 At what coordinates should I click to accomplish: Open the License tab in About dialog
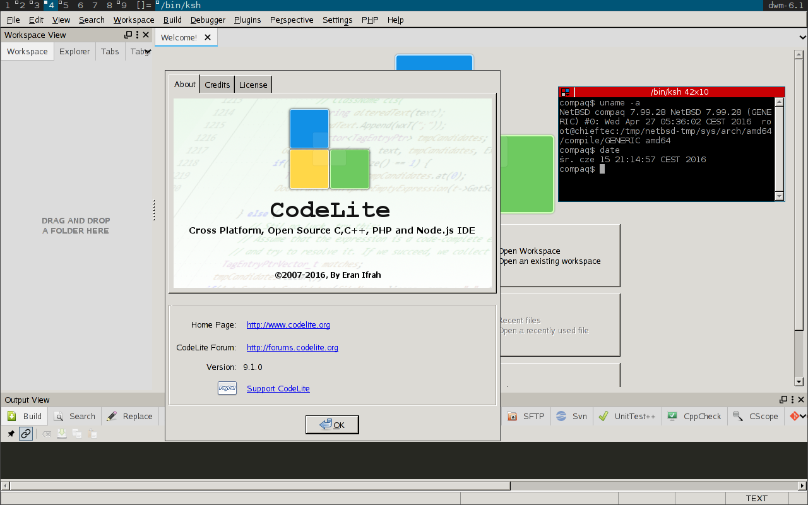pyautogui.click(x=253, y=85)
